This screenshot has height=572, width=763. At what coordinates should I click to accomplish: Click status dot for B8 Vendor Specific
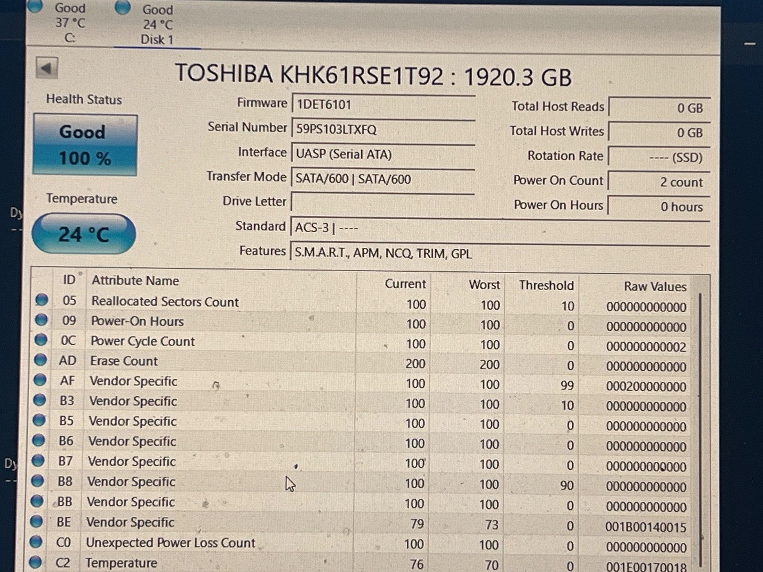click(38, 481)
